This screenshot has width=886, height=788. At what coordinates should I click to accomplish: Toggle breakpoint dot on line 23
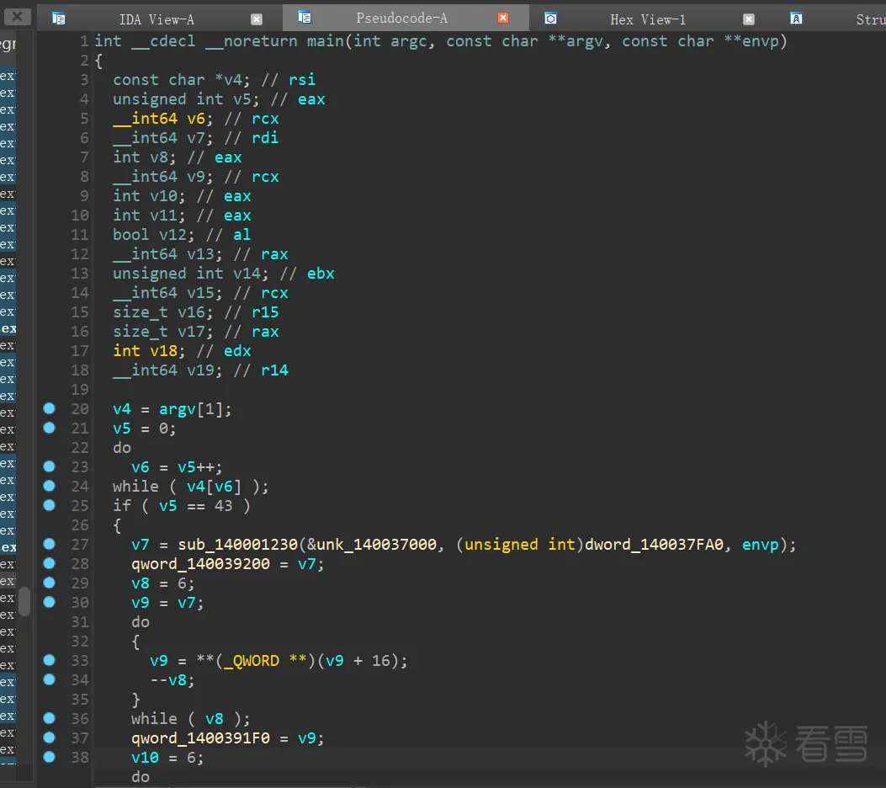point(49,466)
